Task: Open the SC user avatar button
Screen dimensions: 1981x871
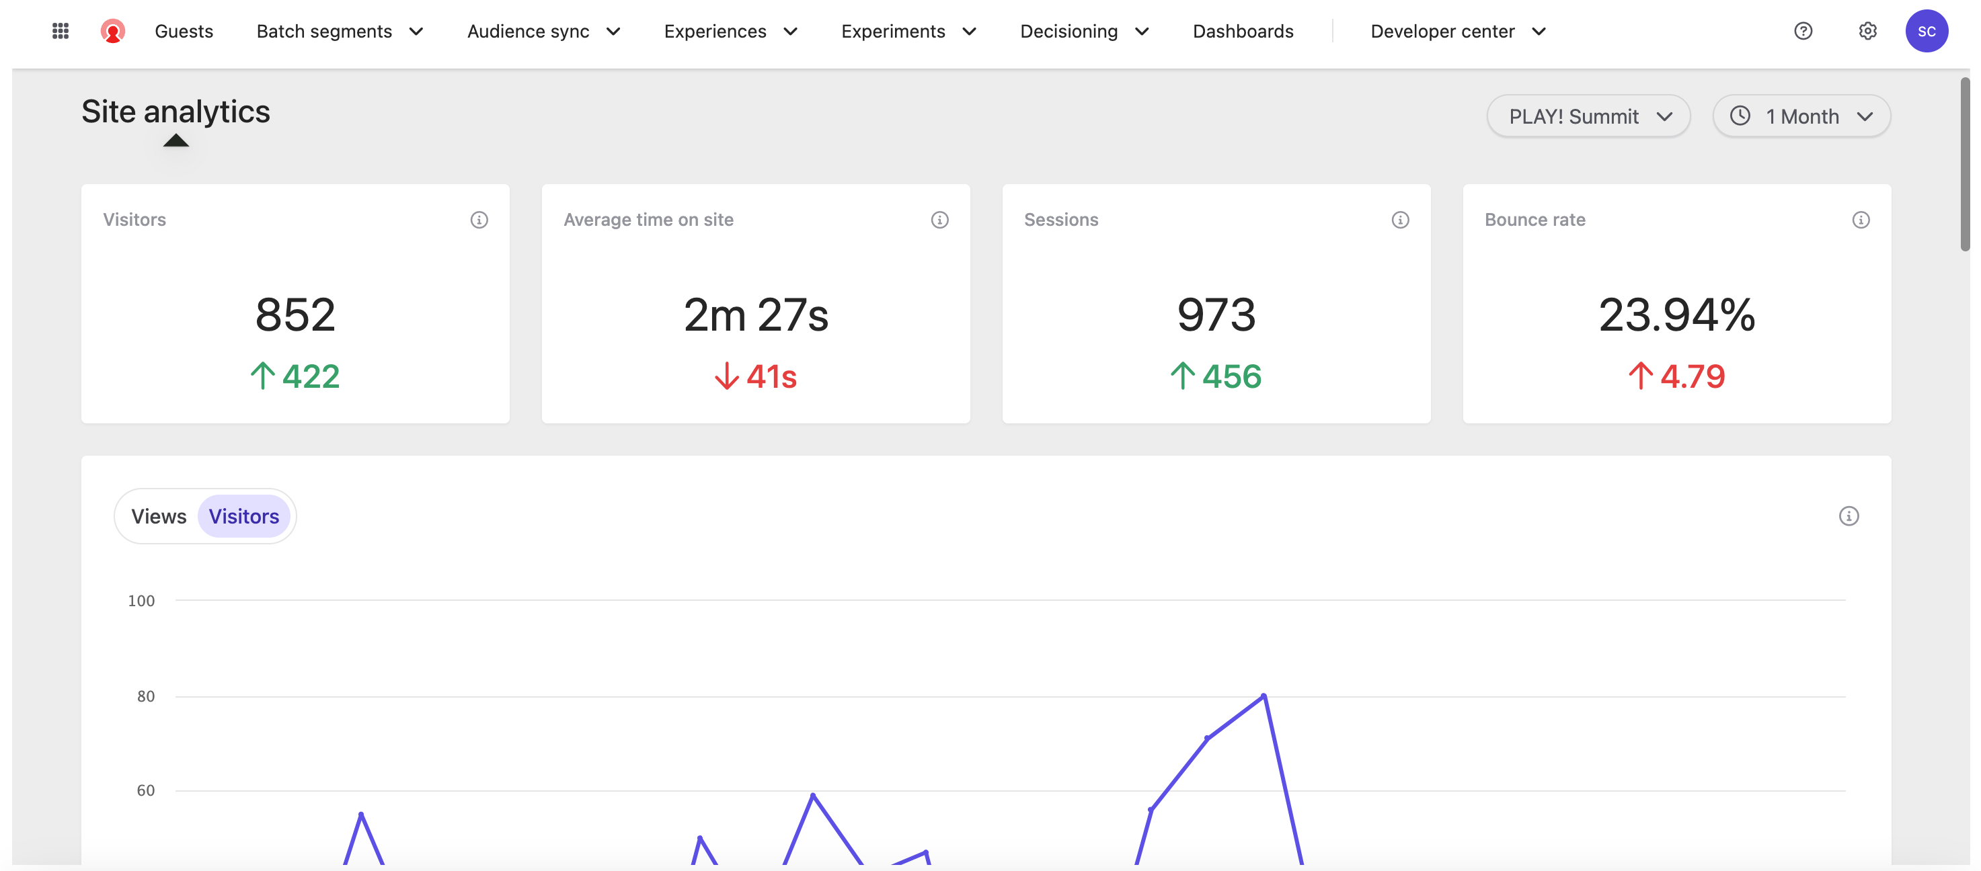Action: 1926,31
